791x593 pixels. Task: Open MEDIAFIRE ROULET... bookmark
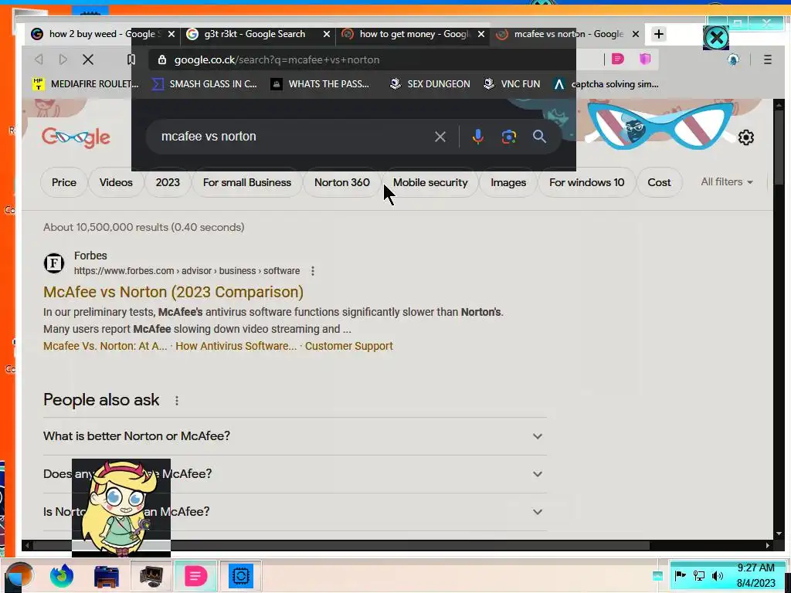pyautogui.click(x=86, y=84)
